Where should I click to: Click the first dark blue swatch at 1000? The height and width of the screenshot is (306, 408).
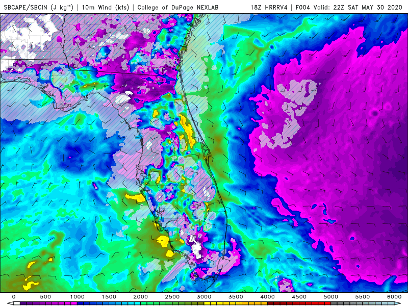80,303
